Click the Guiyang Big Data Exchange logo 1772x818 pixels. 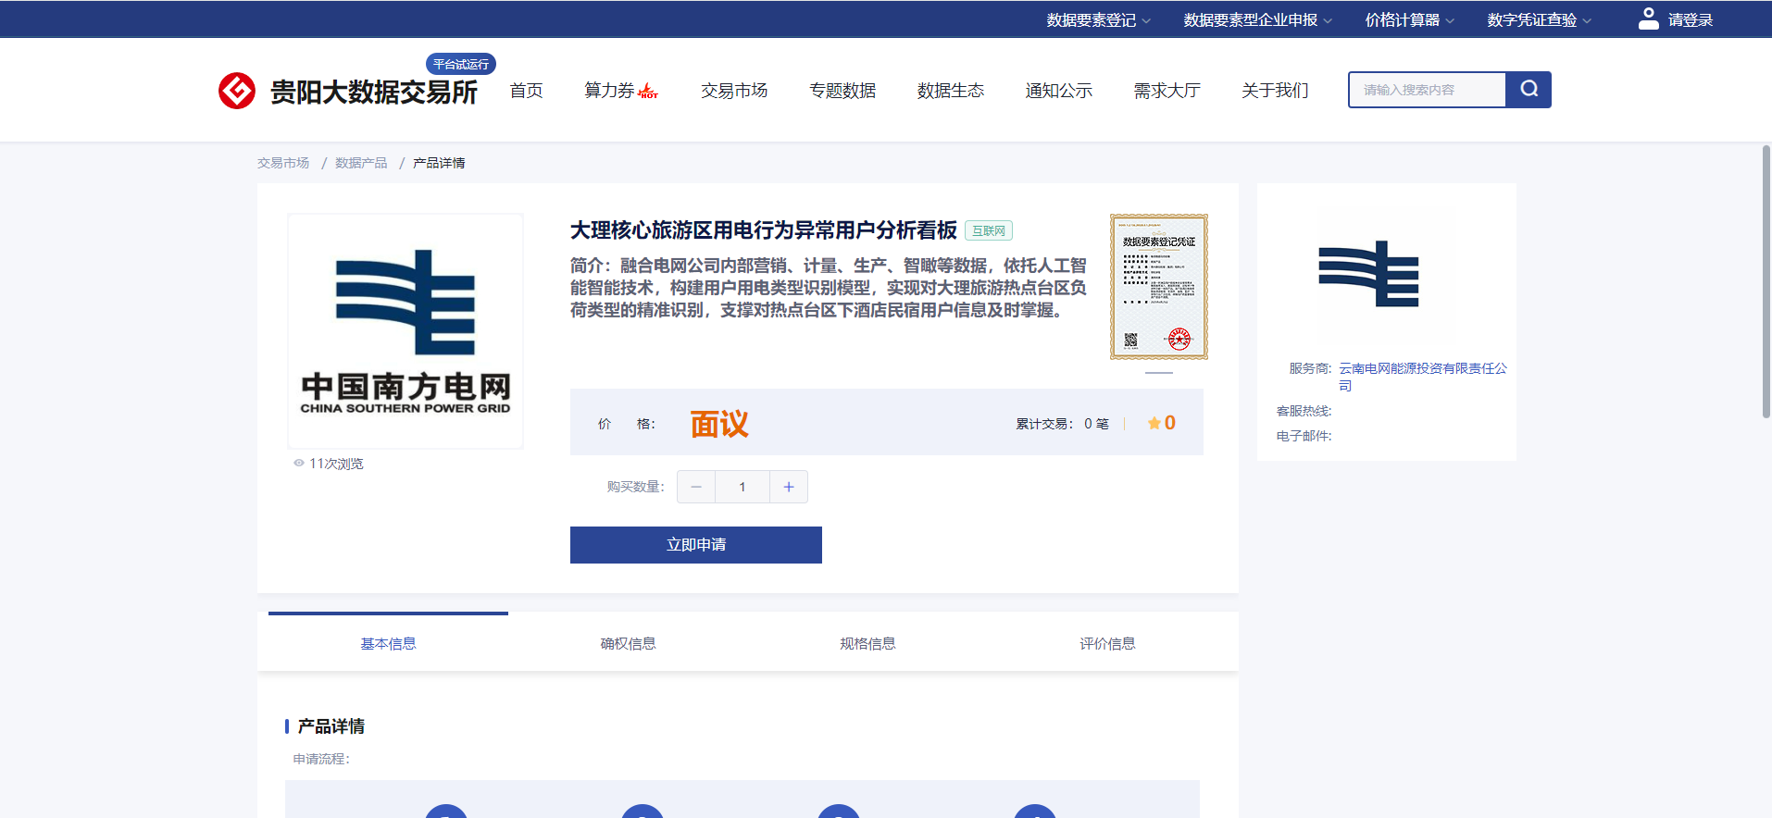coord(348,91)
